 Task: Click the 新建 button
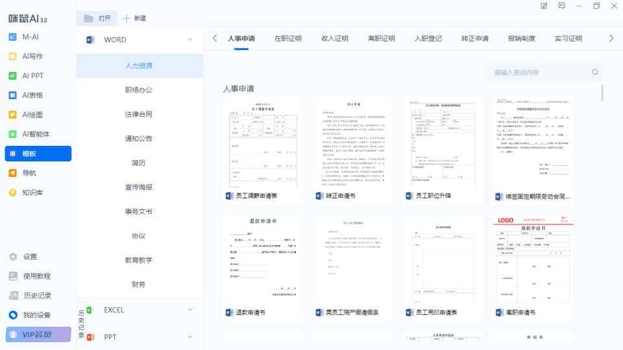click(x=135, y=18)
